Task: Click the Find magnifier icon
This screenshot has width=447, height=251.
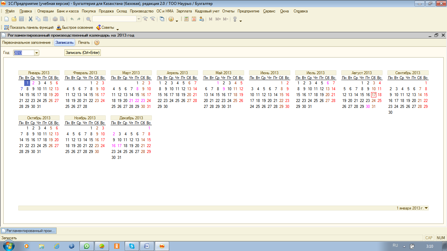Action: [88, 19]
